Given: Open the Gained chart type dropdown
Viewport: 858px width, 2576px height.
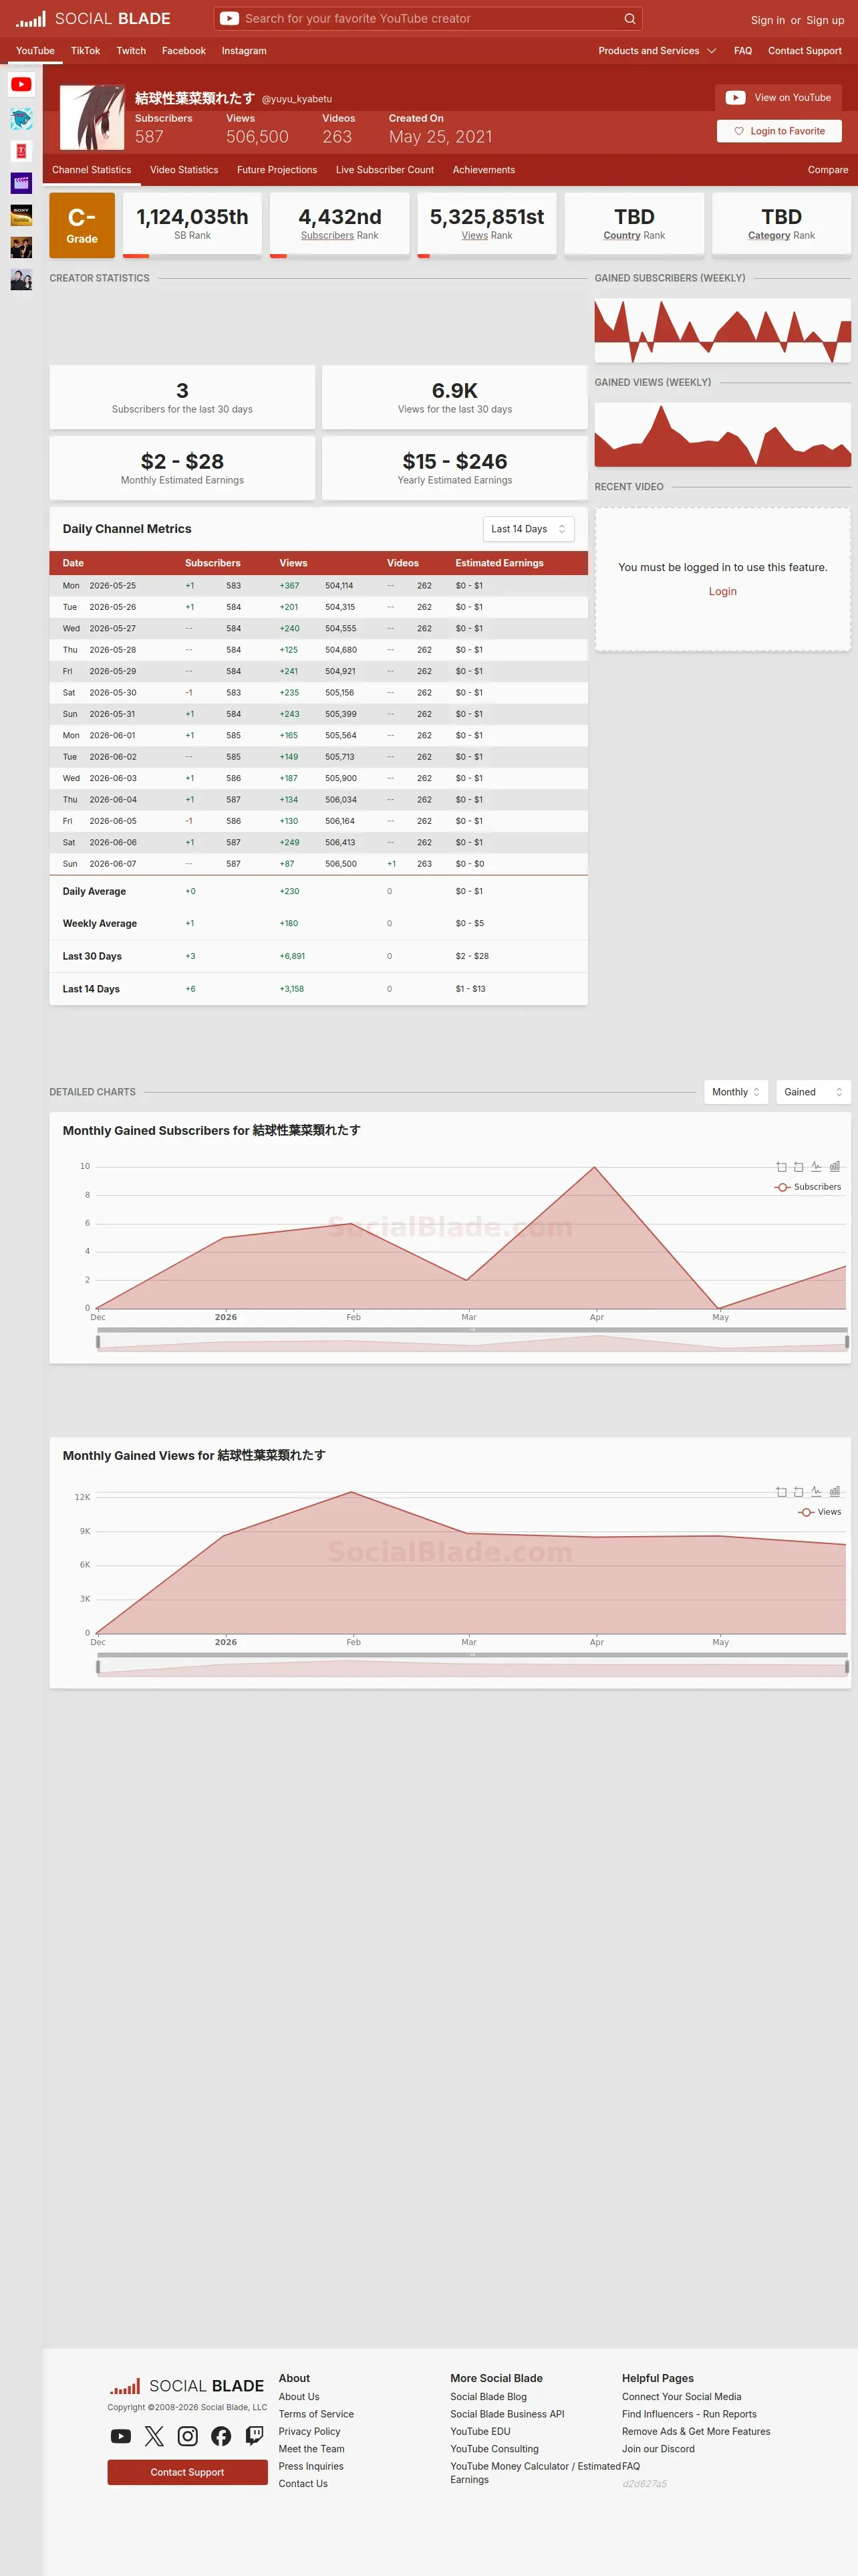Looking at the screenshot, I should [813, 1092].
